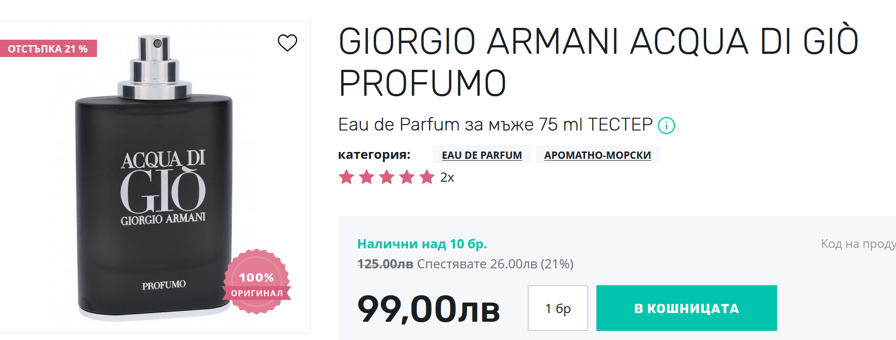Screen dimensions: 896x340
Task: Click the Код на продукта label
Action: coord(858,244)
